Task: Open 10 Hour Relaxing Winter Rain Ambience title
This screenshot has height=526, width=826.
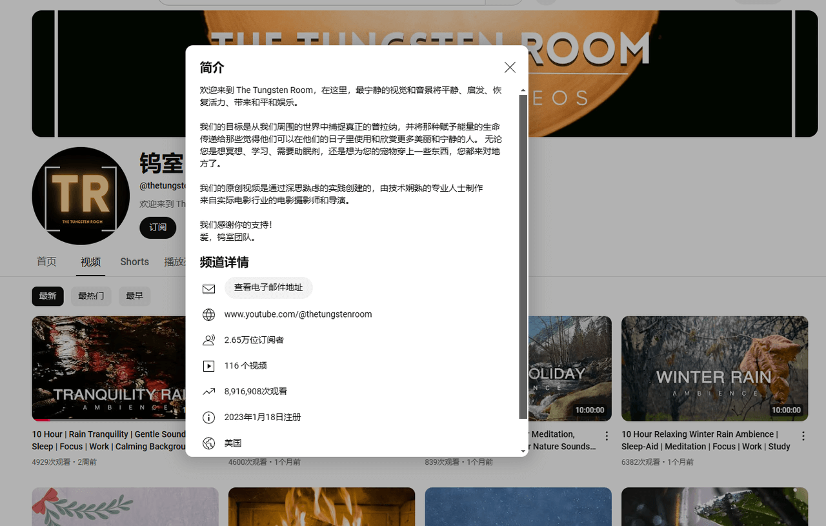Action: (x=705, y=440)
